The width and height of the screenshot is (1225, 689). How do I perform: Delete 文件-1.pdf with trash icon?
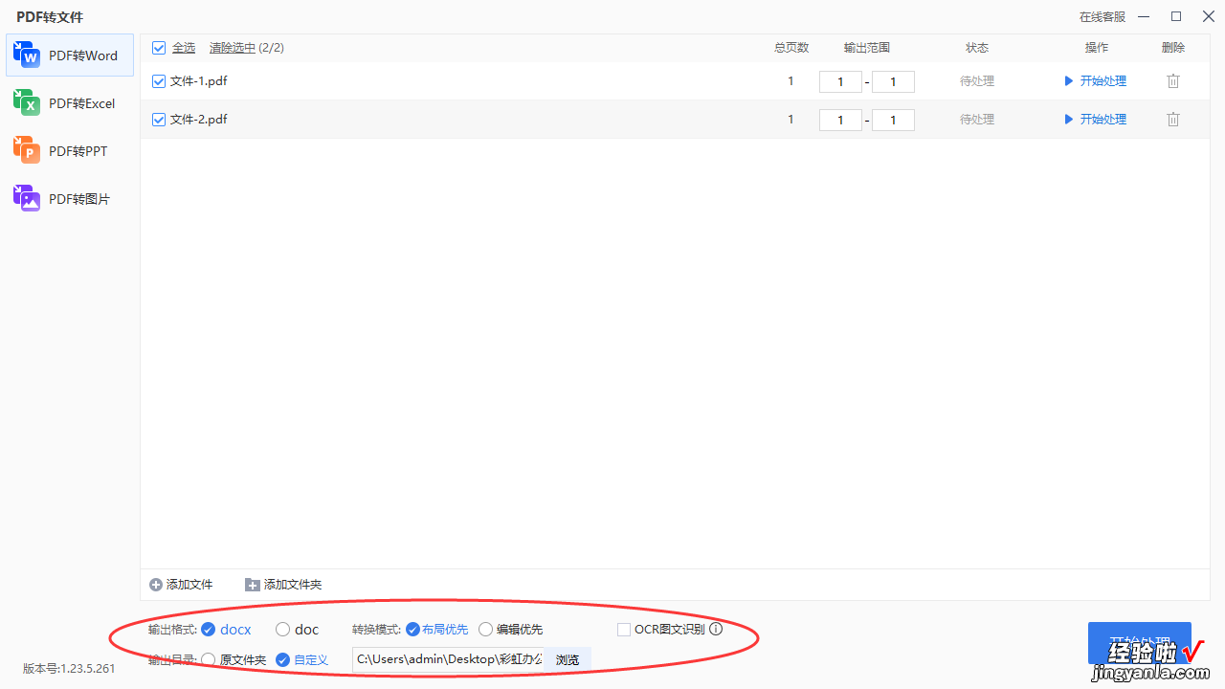[x=1173, y=81]
